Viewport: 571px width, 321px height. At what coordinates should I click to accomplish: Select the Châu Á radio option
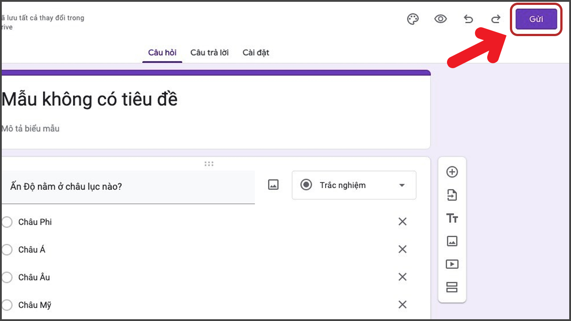[x=7, y=250]
